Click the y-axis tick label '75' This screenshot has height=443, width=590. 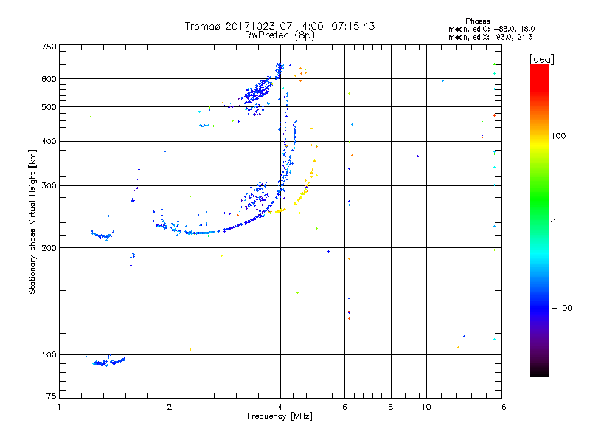(52, 396)
